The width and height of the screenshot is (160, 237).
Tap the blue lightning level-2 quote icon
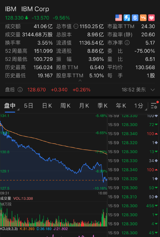[127, 18]
